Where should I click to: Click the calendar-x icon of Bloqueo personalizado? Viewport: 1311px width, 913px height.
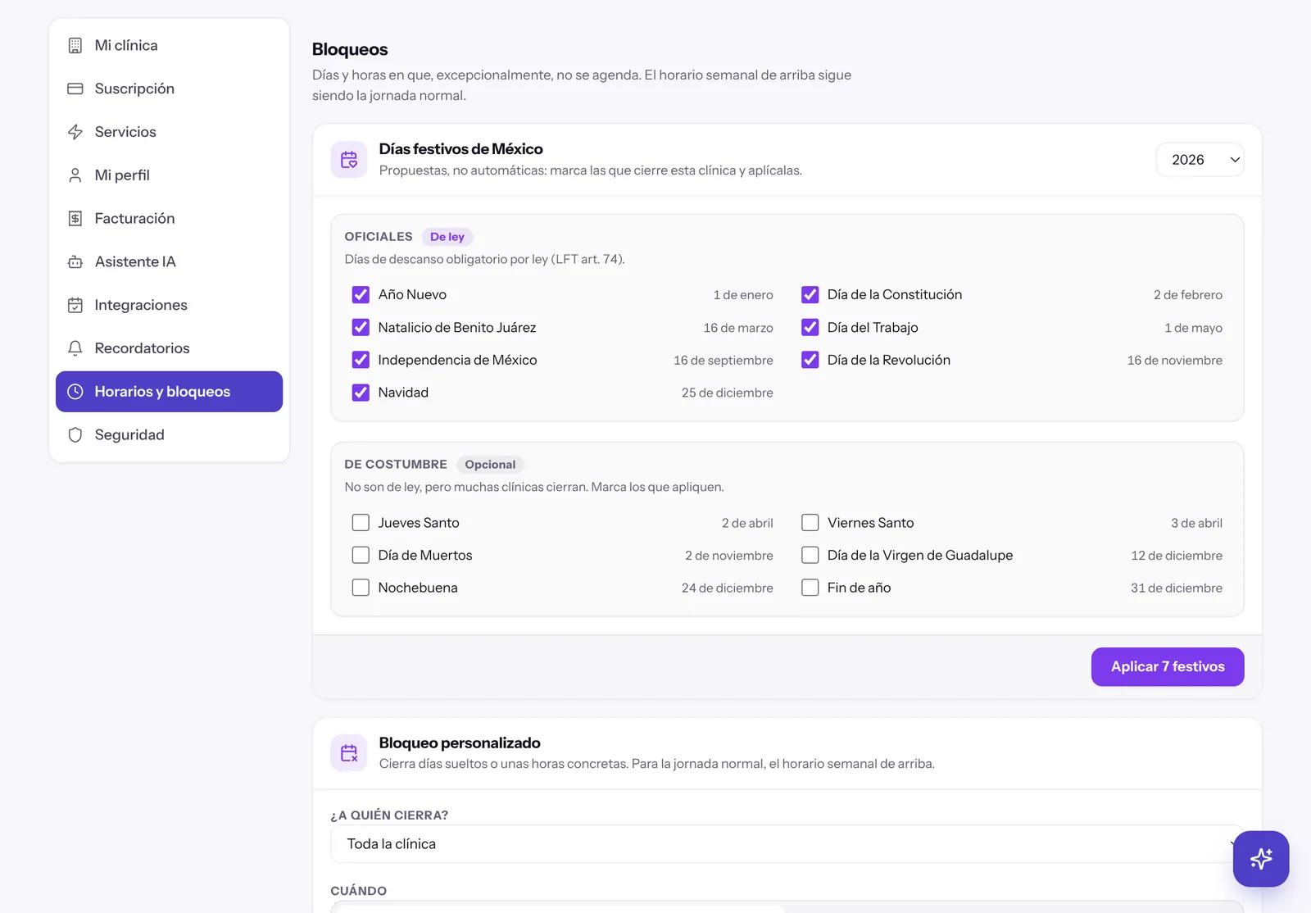[349, 753]
